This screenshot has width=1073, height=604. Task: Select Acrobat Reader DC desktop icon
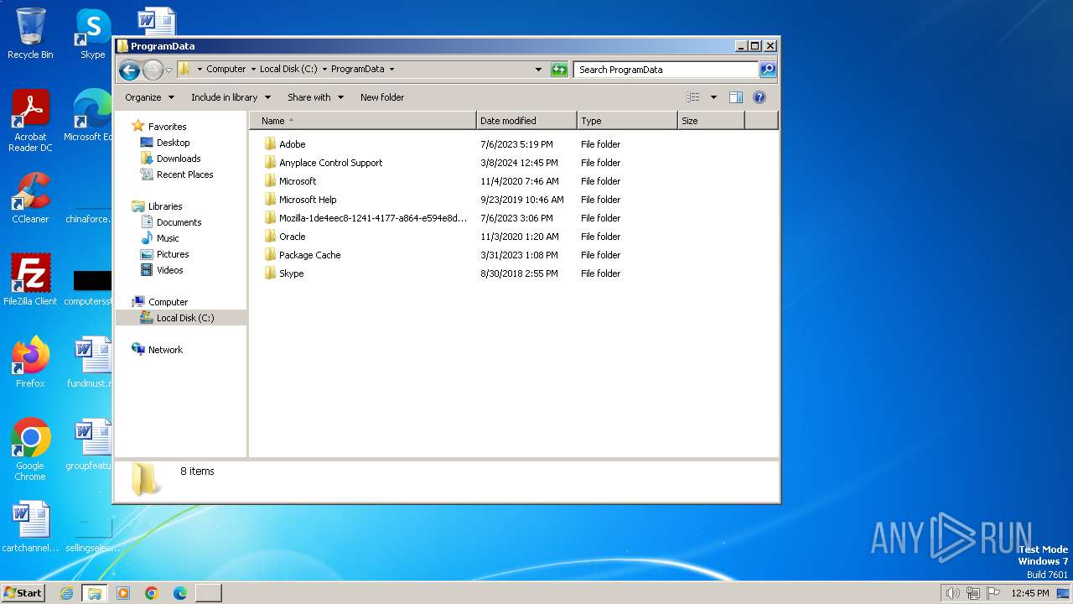[30, 121]
